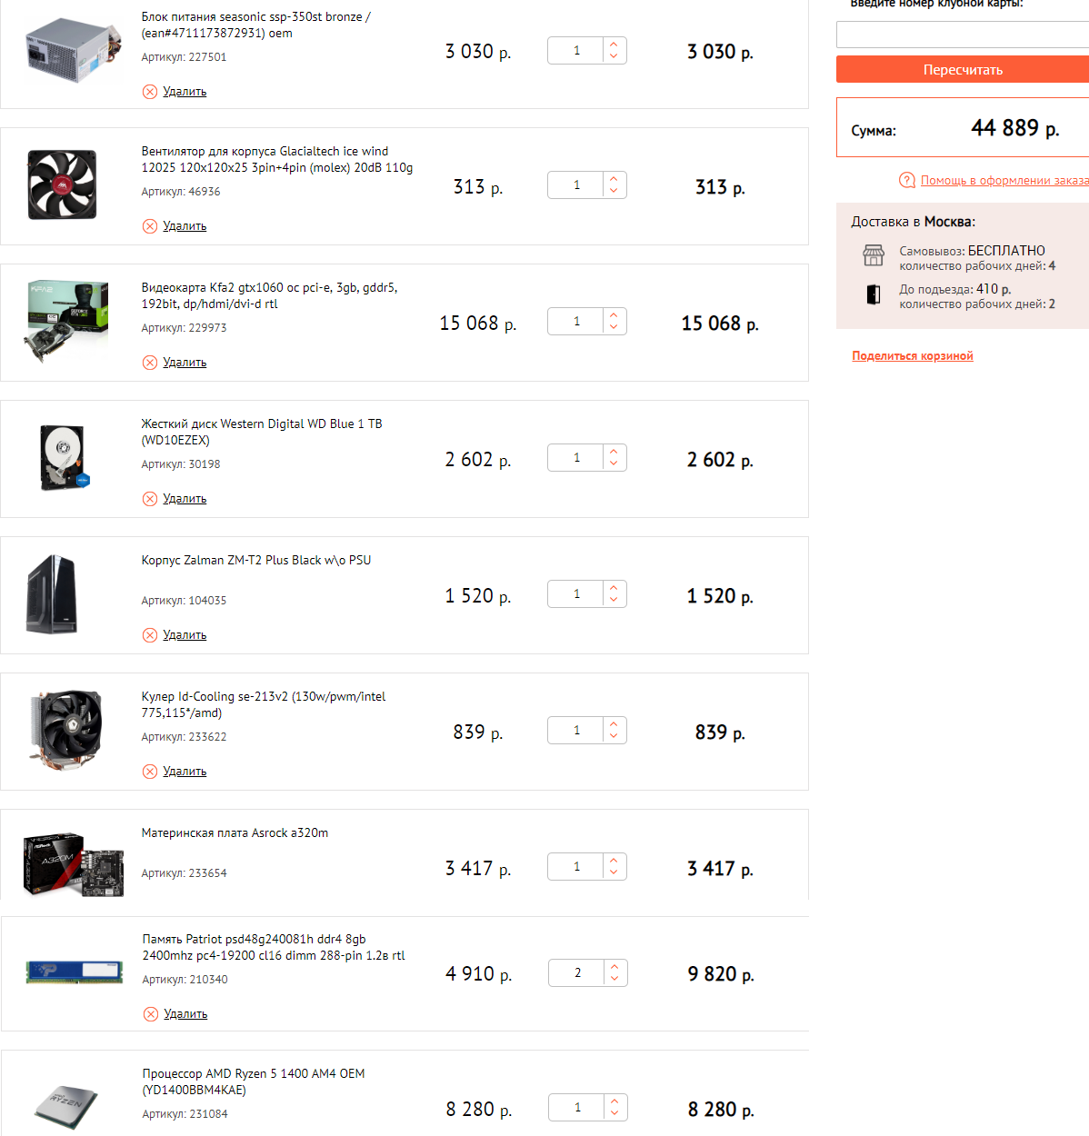Increase quantity of Kfa2 gtx1060 video card

tap(614, 315)
